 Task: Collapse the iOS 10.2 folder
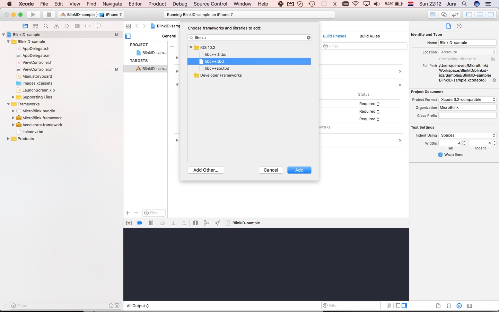coord(191,47)
